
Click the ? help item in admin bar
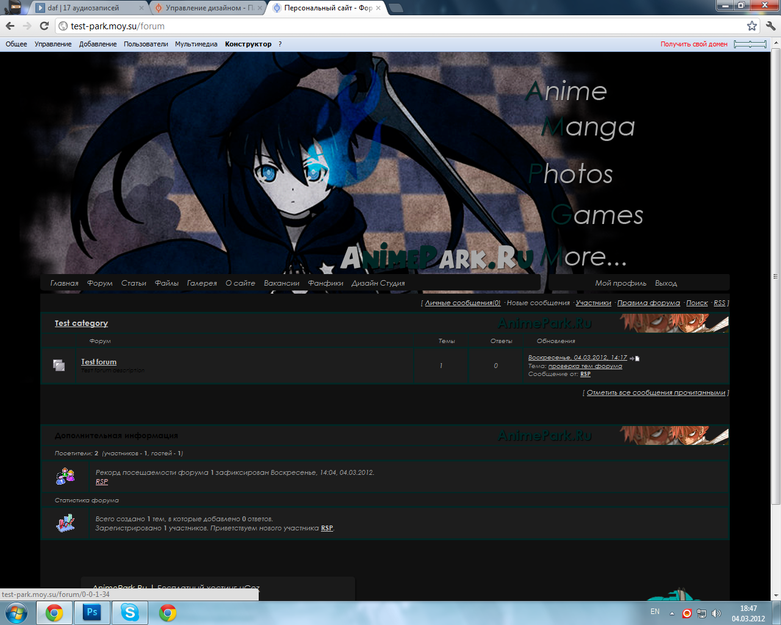click(x=280, y=44)
